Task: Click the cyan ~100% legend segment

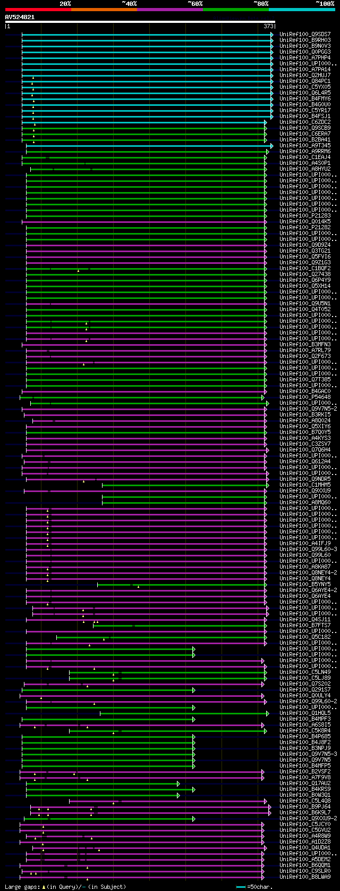Action: 302,9
